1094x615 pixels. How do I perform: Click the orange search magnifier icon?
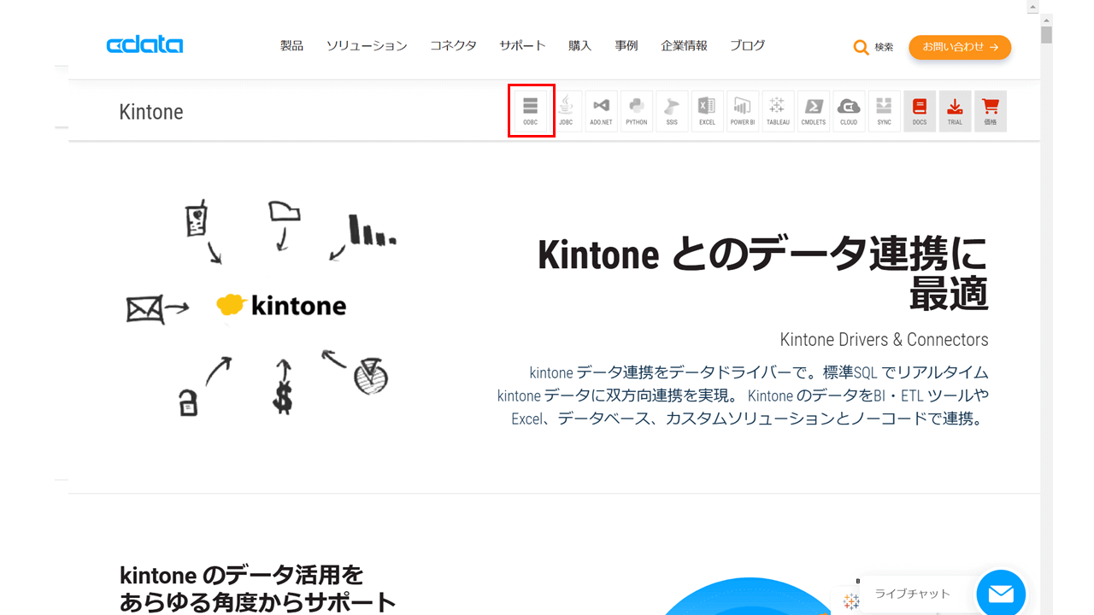point(862,47)
